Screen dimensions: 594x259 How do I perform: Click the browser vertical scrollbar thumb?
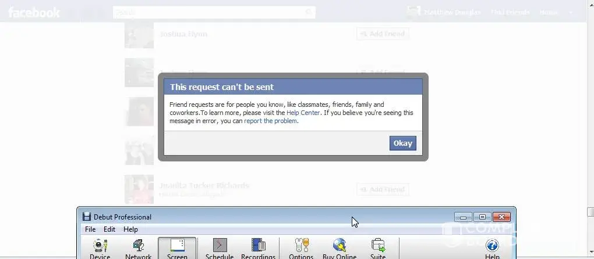(590, 212)
